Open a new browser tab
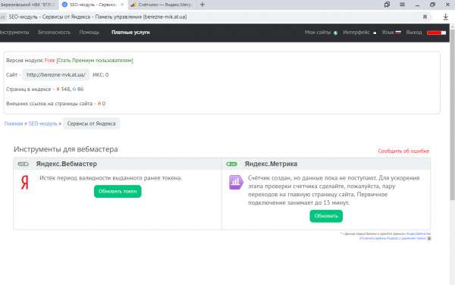This screenshot has height=285, width=455. point(202,5)
